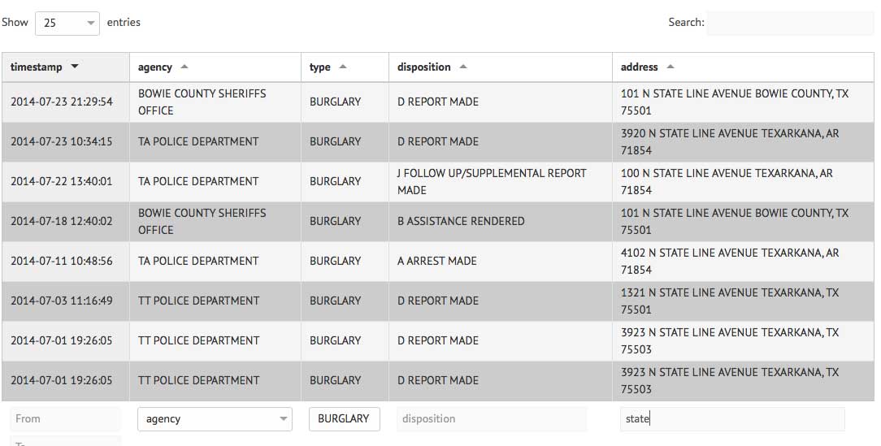Image resolution: width=881 pixels, height=446 pixels.
Task: Click the 'B ASSISTANCE RENDERED' cell
Action: coord(461,221)
